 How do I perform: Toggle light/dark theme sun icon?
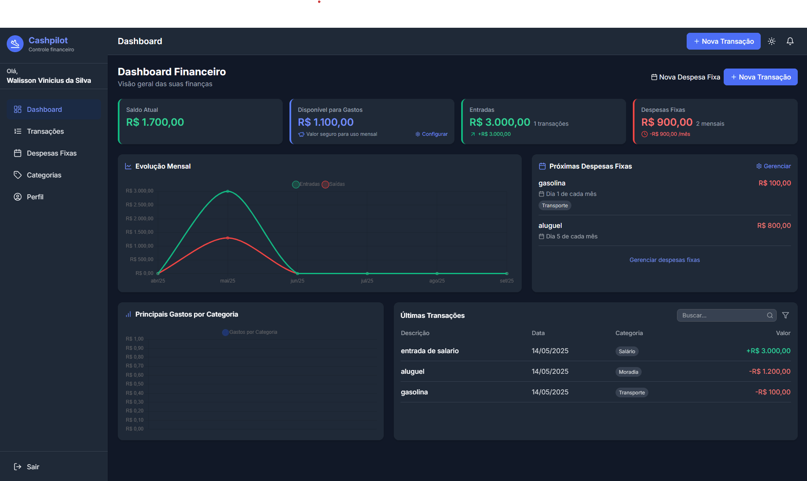coord(771,41)
